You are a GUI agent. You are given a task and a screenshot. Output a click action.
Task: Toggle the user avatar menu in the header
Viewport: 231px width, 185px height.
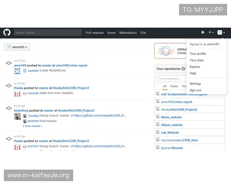point(221,33)
